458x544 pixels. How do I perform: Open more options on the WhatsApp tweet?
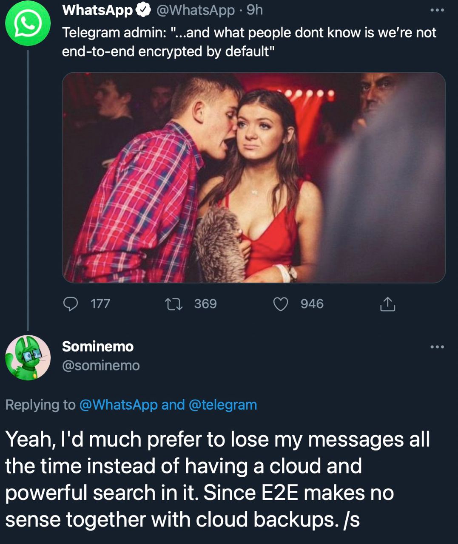(x=437, y=10)
